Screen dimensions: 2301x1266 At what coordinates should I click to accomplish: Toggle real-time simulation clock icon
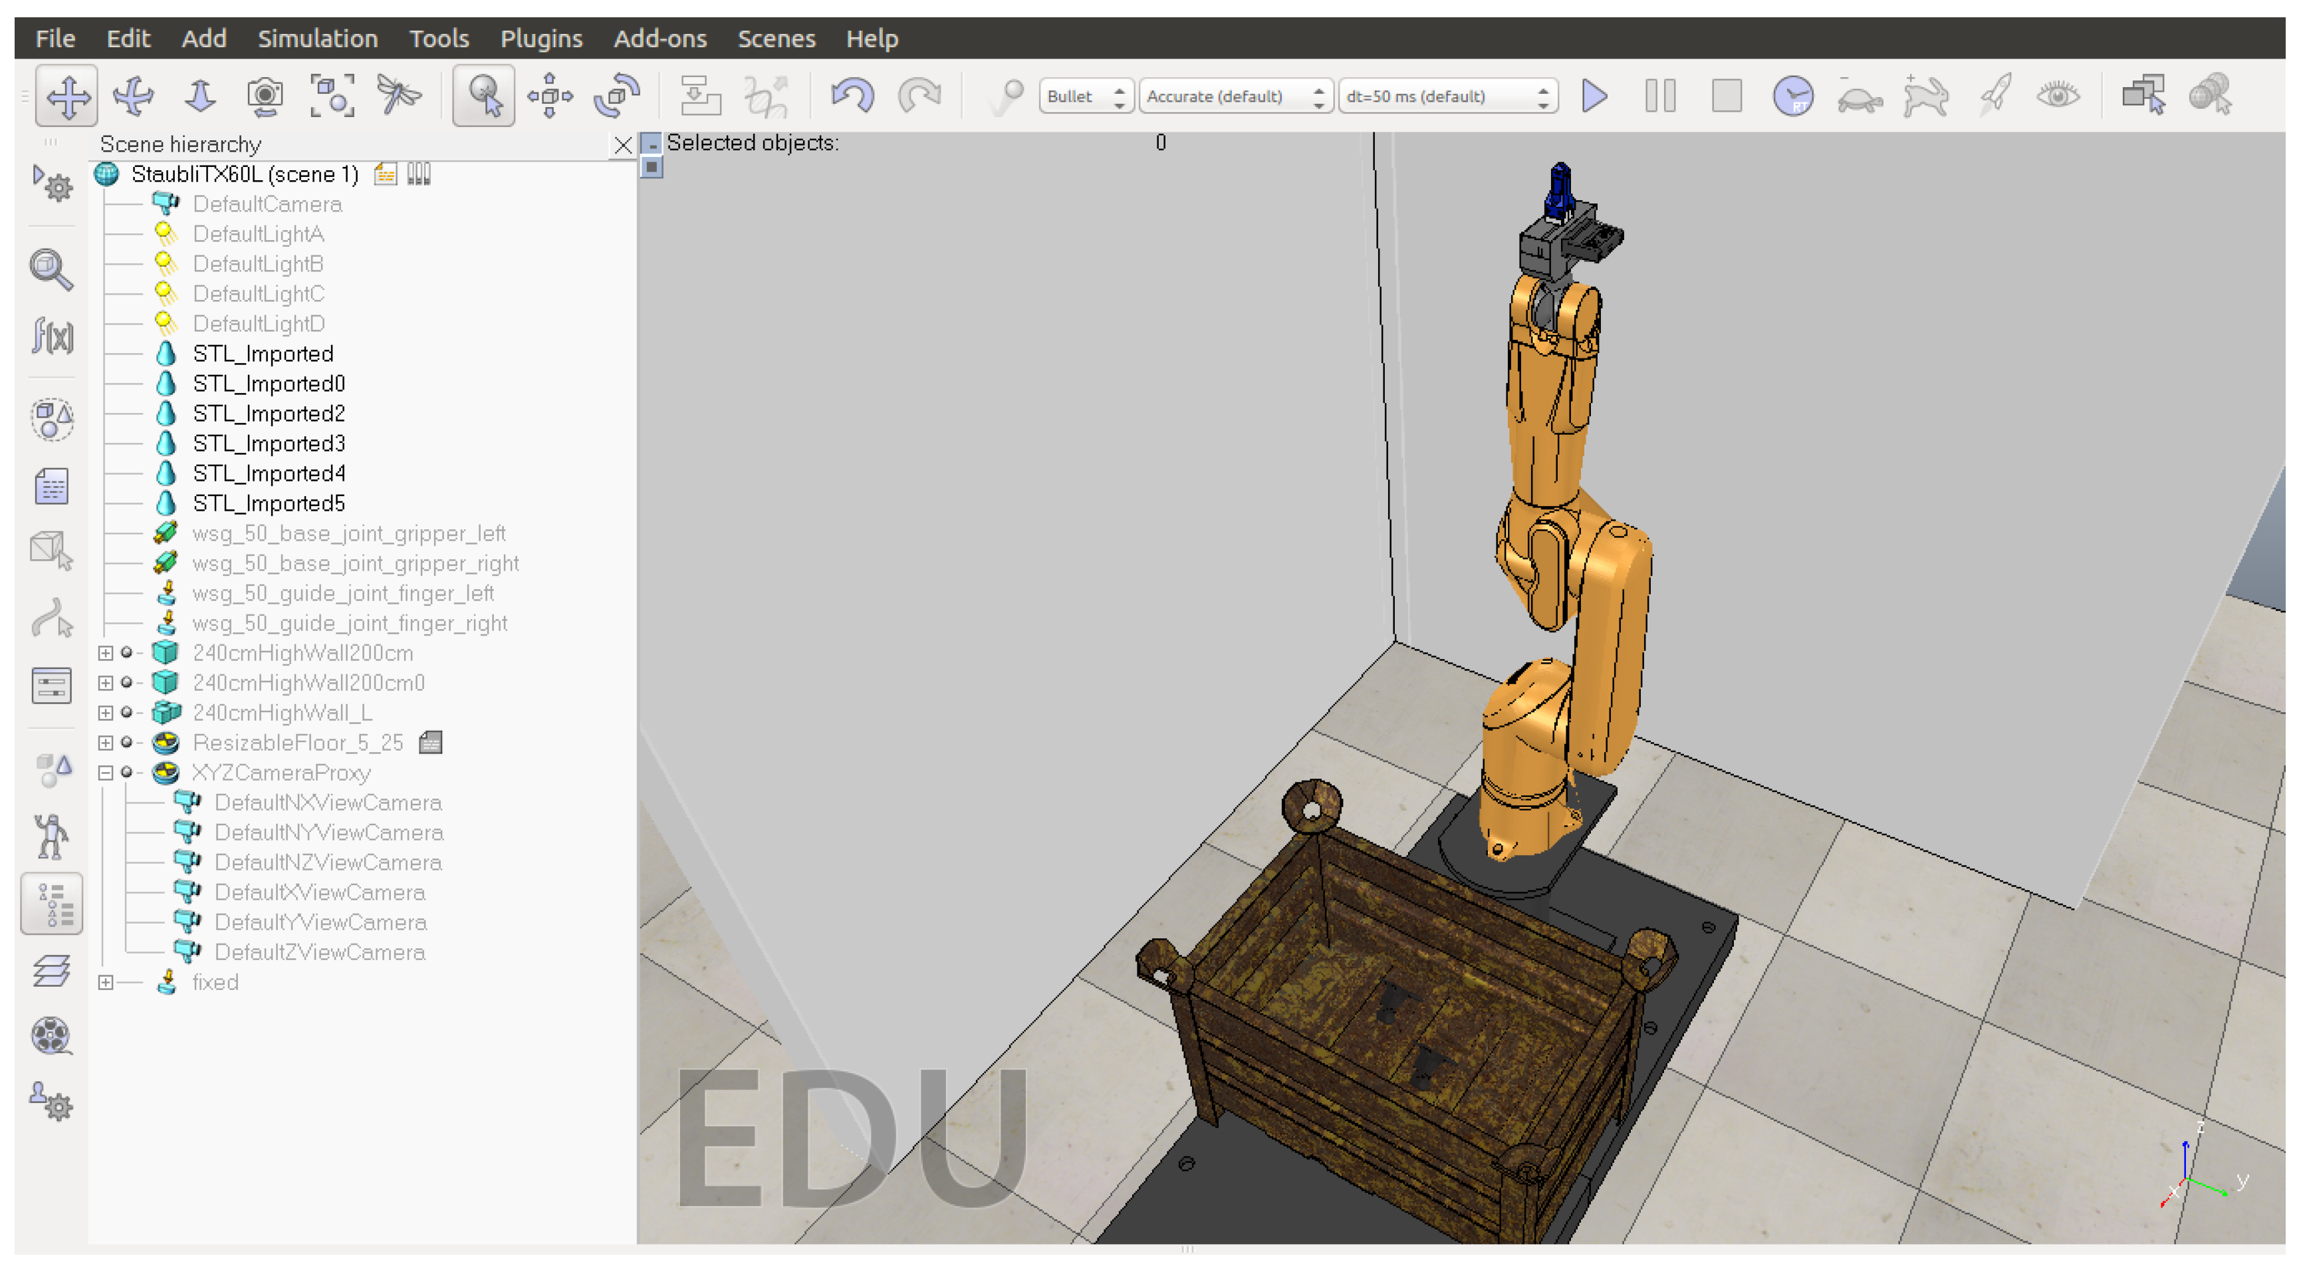coord(1792,96)
